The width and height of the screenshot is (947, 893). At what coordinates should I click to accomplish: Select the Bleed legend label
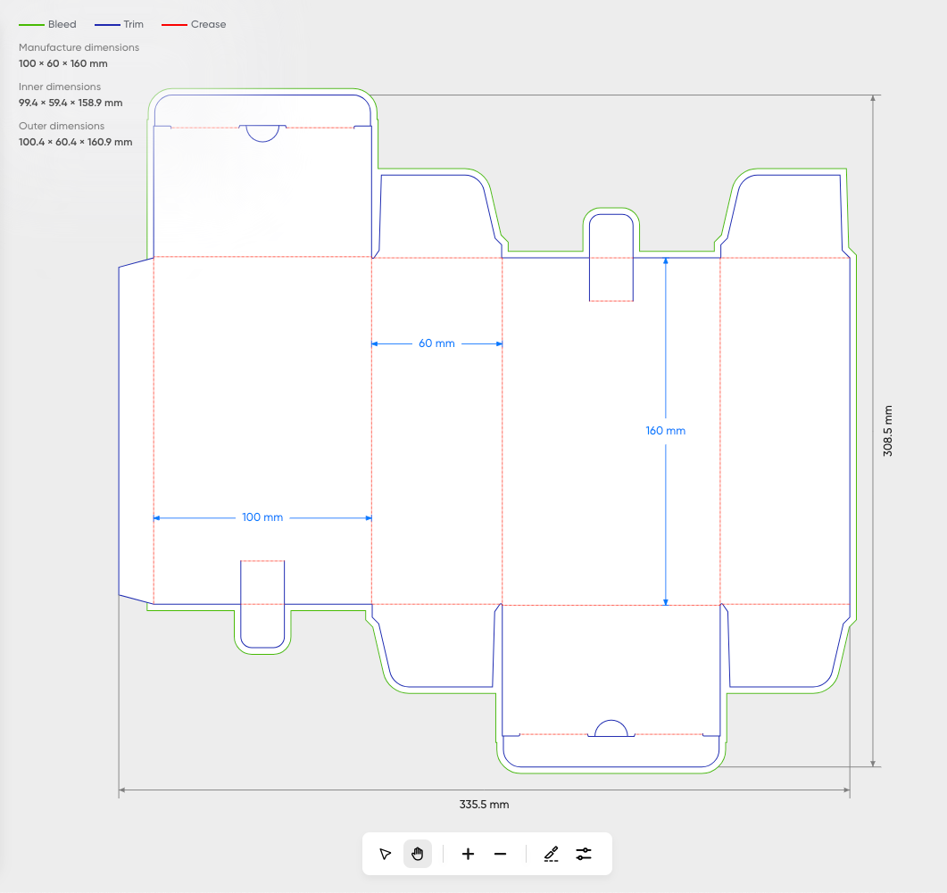[x=62, y=25]
